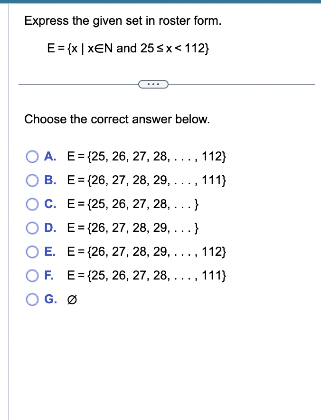Mark option E radio button
321x420 pixels.
[32, 252]
